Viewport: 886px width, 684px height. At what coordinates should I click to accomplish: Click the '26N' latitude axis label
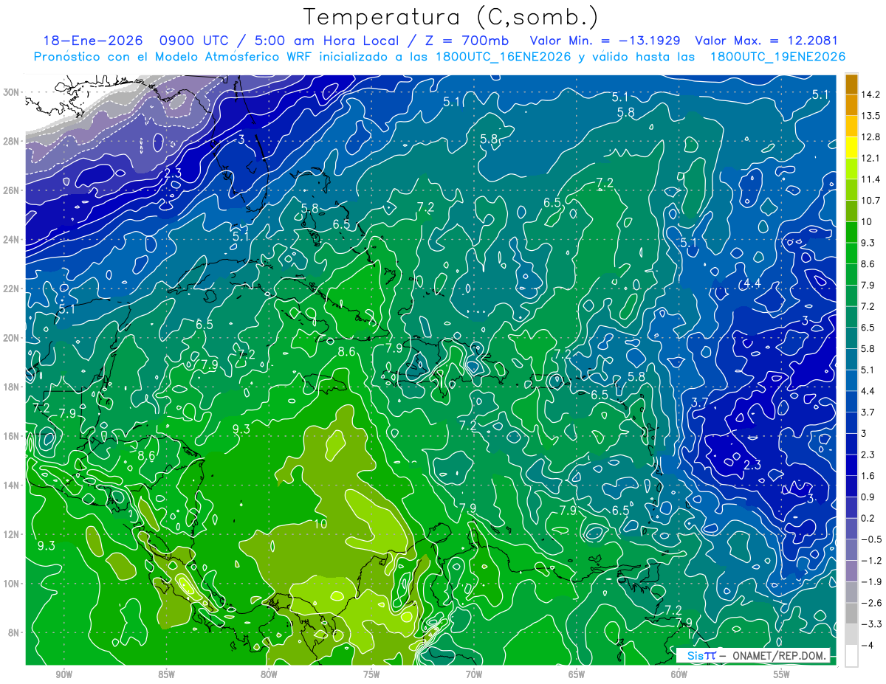12,190
